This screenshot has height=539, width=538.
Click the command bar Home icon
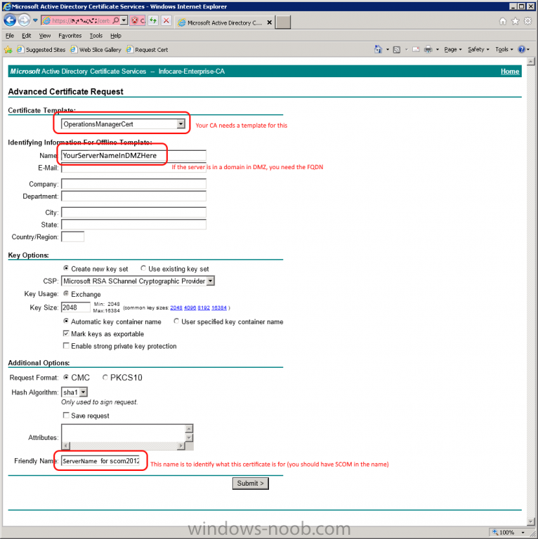[x=378, y=50]
